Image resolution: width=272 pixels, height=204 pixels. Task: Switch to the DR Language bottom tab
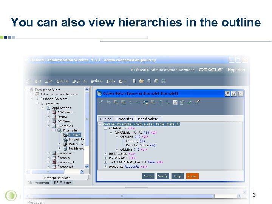click(38, 182)
